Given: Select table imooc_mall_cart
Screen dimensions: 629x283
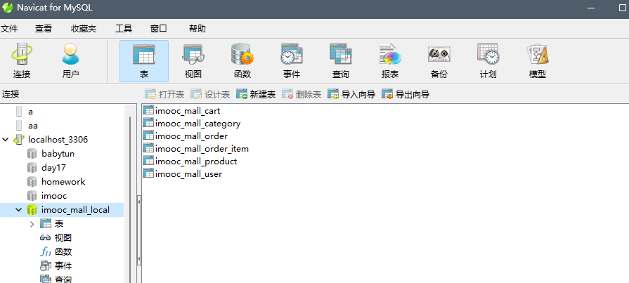Looking at the screenshot, I should 188,111.
